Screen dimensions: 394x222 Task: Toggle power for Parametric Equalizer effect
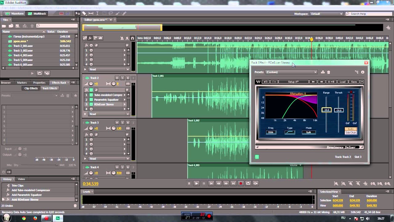tap(91, 100)
